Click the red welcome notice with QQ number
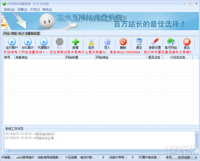The image size is (200, 161). [97, 52]
